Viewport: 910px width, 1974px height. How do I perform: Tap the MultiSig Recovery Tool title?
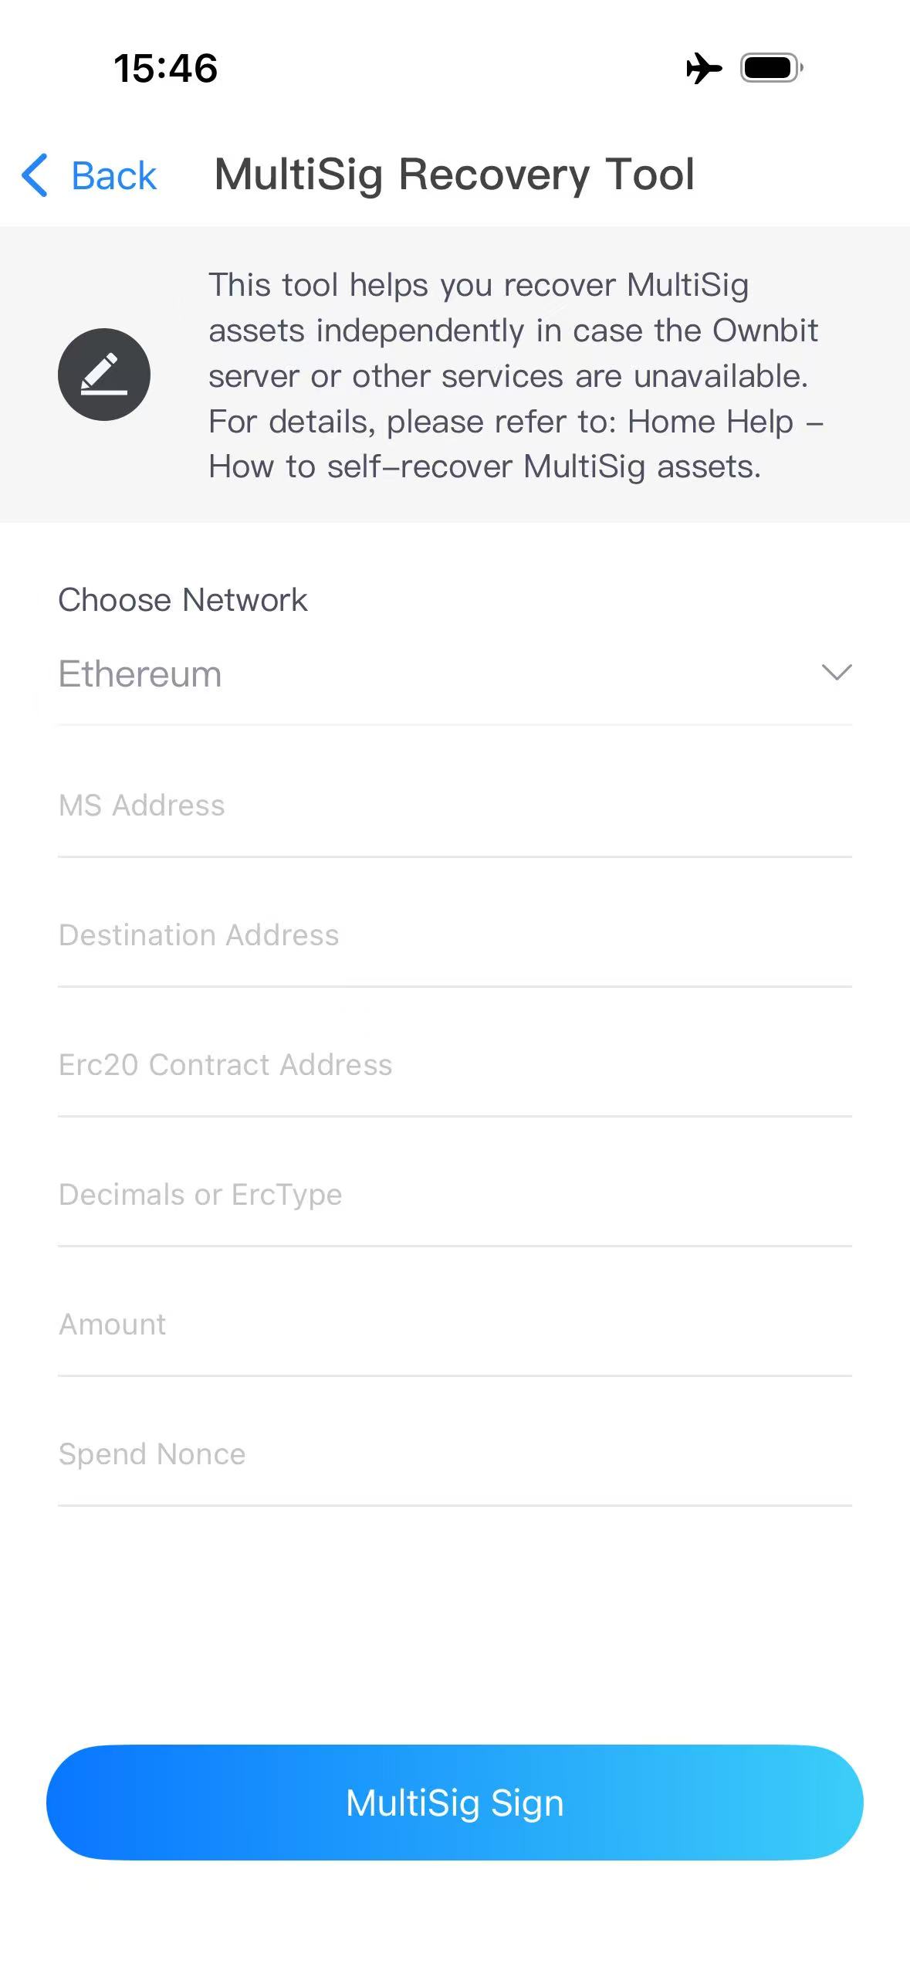(454, 175)
